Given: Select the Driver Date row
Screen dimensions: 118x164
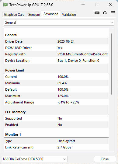Looking at the screenshot, I should pos(57,41).
